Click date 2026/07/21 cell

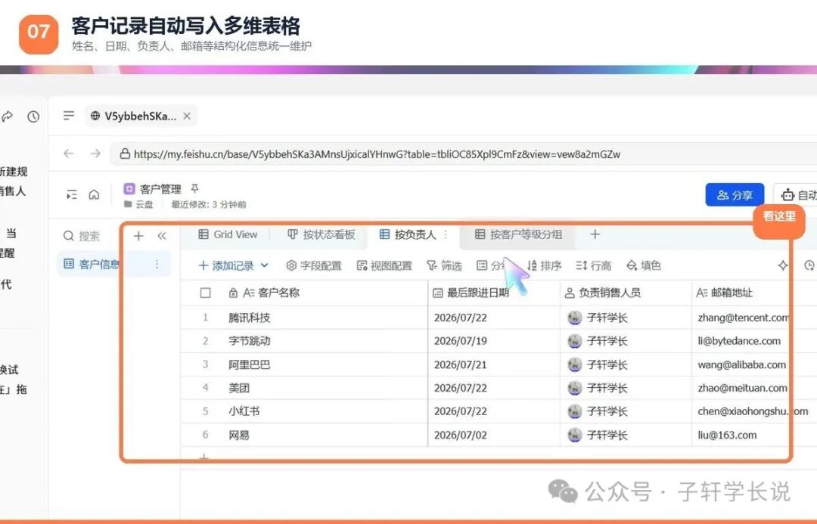coord(494,364)
